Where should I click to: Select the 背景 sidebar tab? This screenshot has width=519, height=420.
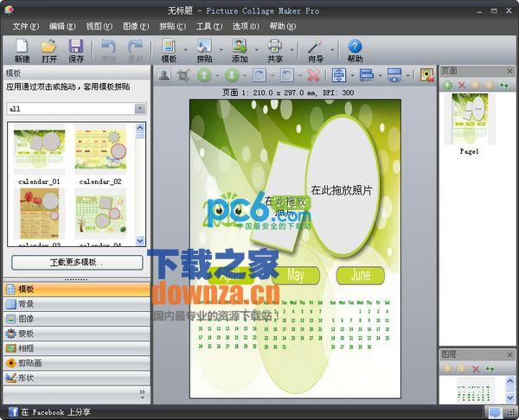pyautogui.click(x=77, y=304)
